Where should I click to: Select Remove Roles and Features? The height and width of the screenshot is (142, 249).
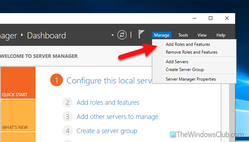(191, 52)
